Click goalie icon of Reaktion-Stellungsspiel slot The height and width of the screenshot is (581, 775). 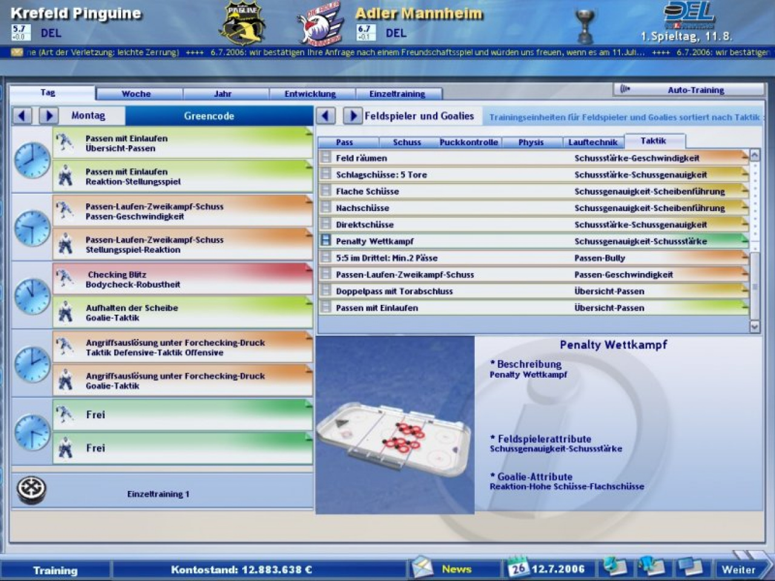tap(65, 176)
